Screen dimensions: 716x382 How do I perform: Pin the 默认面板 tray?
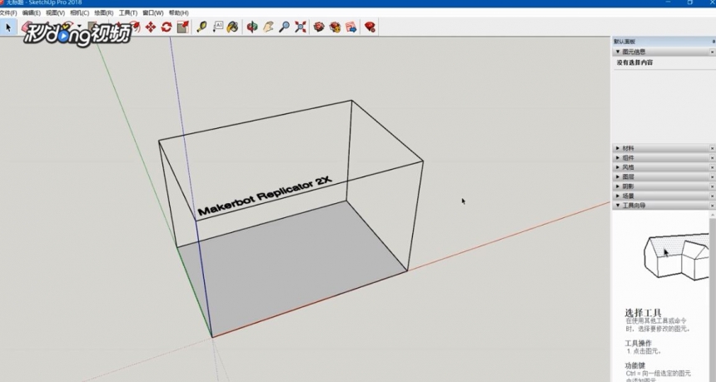click(714, 42)
